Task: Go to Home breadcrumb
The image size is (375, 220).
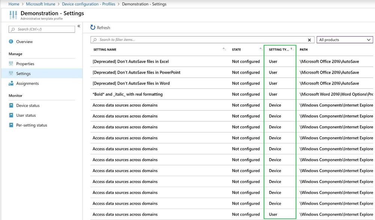Action: [x=14, y=4]
